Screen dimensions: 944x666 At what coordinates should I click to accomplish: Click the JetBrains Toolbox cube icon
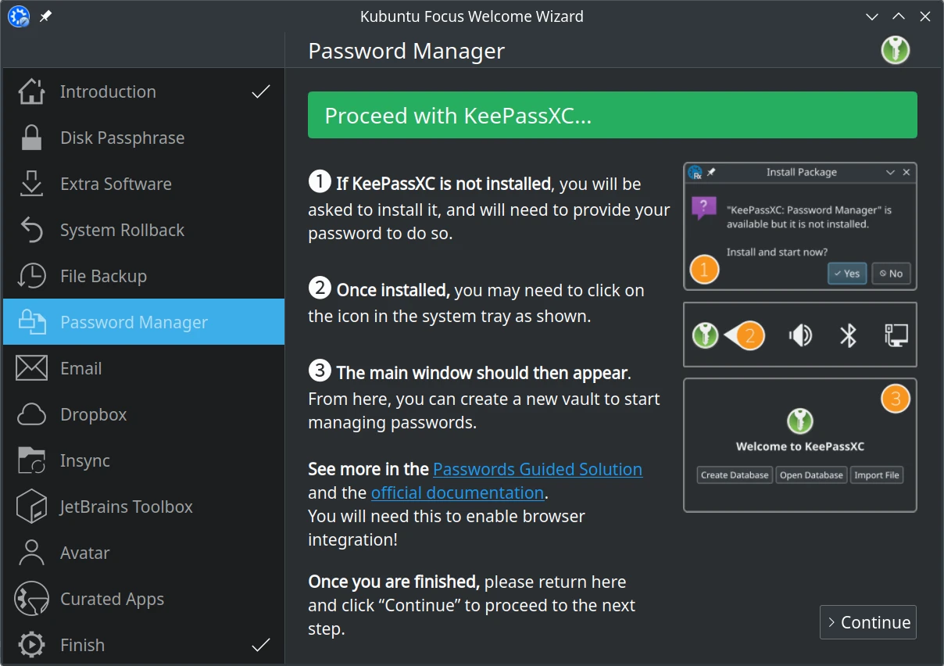(31, 507)
